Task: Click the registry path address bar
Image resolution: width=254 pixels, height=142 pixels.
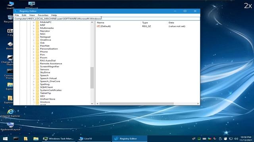Action: click(x=107, y=19)
